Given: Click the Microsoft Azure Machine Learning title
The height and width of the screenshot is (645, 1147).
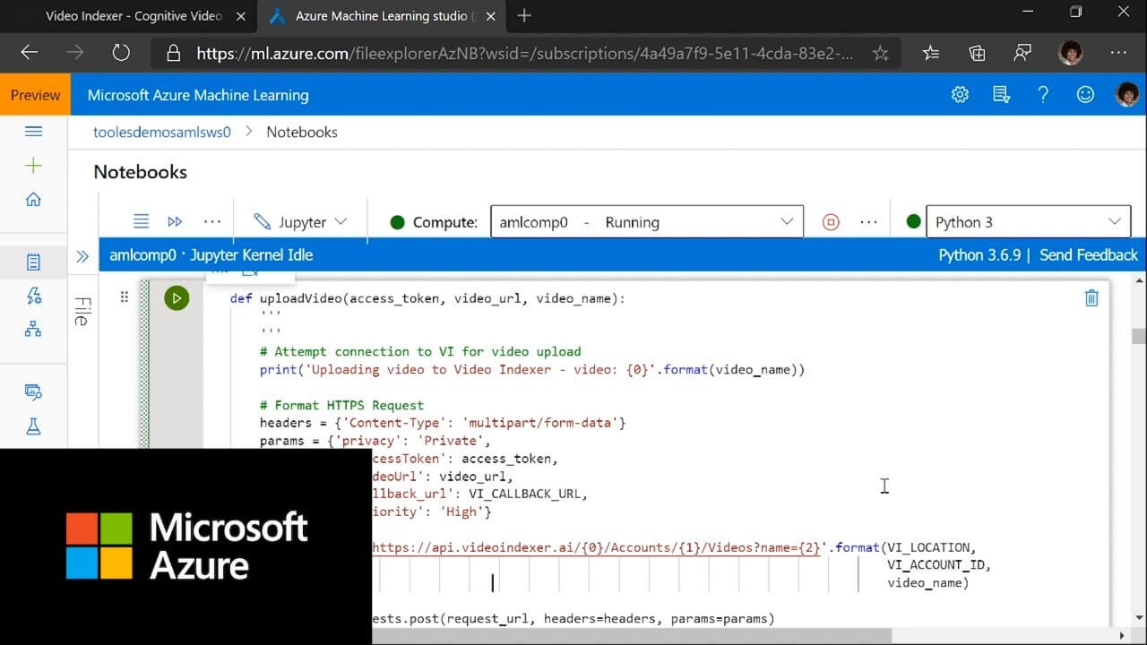Looking at the screenshot, I should [x=198, y=95].
